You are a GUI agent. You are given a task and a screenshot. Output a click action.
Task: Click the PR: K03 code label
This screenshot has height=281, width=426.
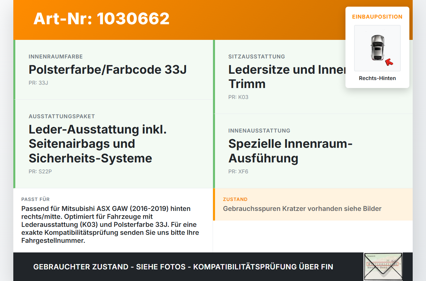(238, 97)
